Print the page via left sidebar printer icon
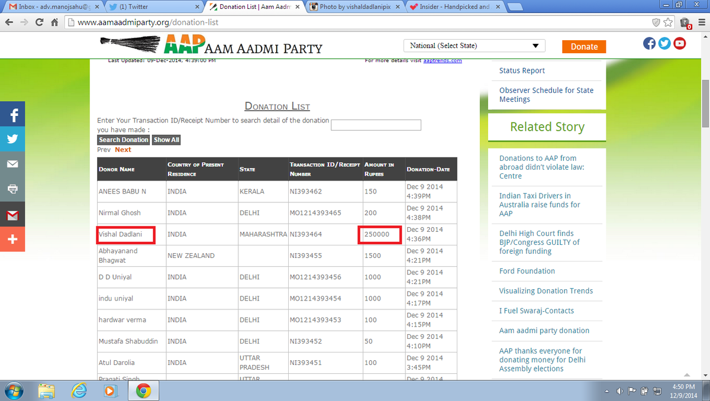This screenshot has width=710, height=401. tap(12, 189)
